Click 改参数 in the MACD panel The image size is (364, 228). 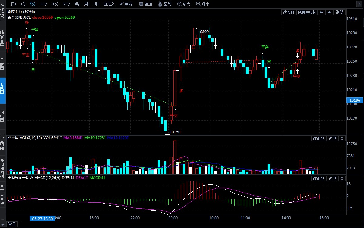point(319,178)
